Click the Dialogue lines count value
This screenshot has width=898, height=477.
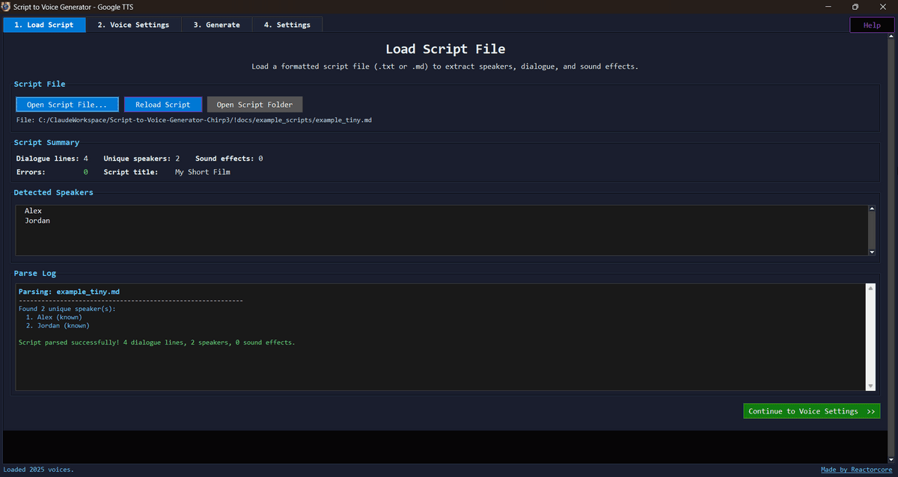click(86, 159)
